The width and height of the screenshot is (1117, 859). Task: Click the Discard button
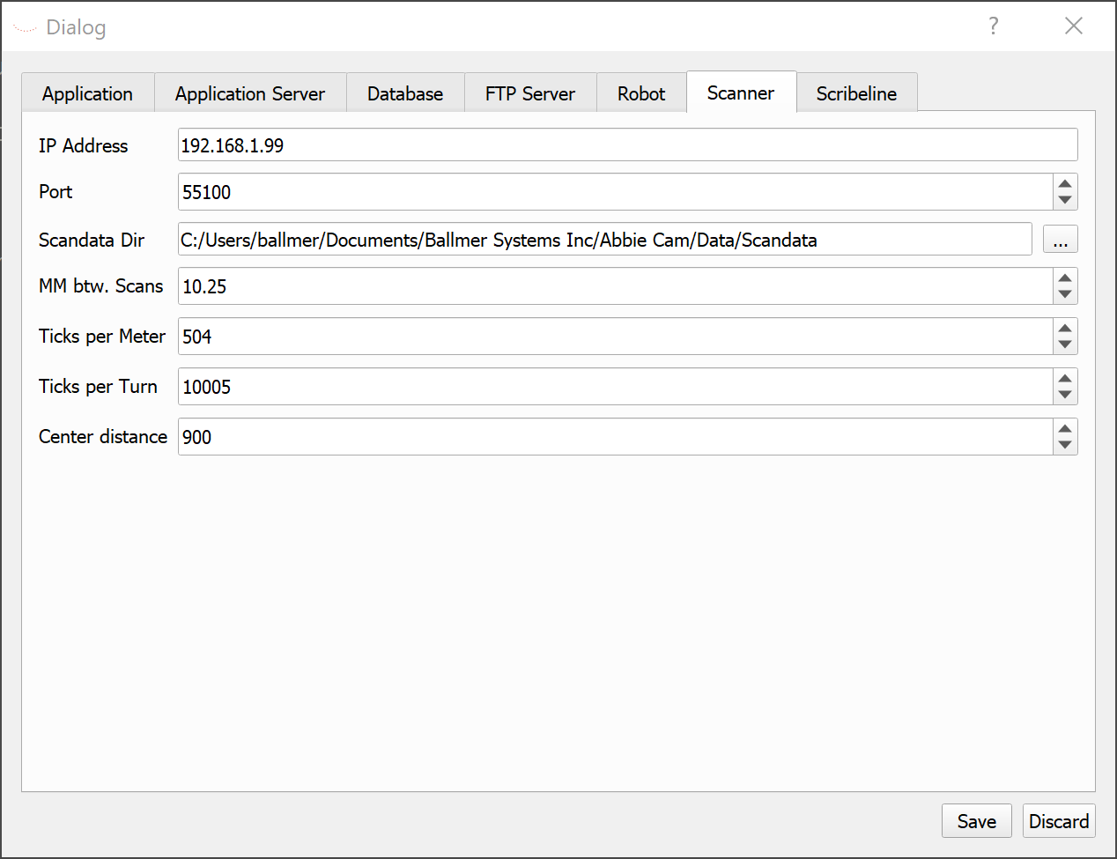point(1059,821)
